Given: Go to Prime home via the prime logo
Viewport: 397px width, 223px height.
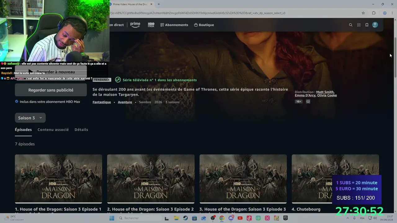Looking at the screenshot, I should point(135,25).
